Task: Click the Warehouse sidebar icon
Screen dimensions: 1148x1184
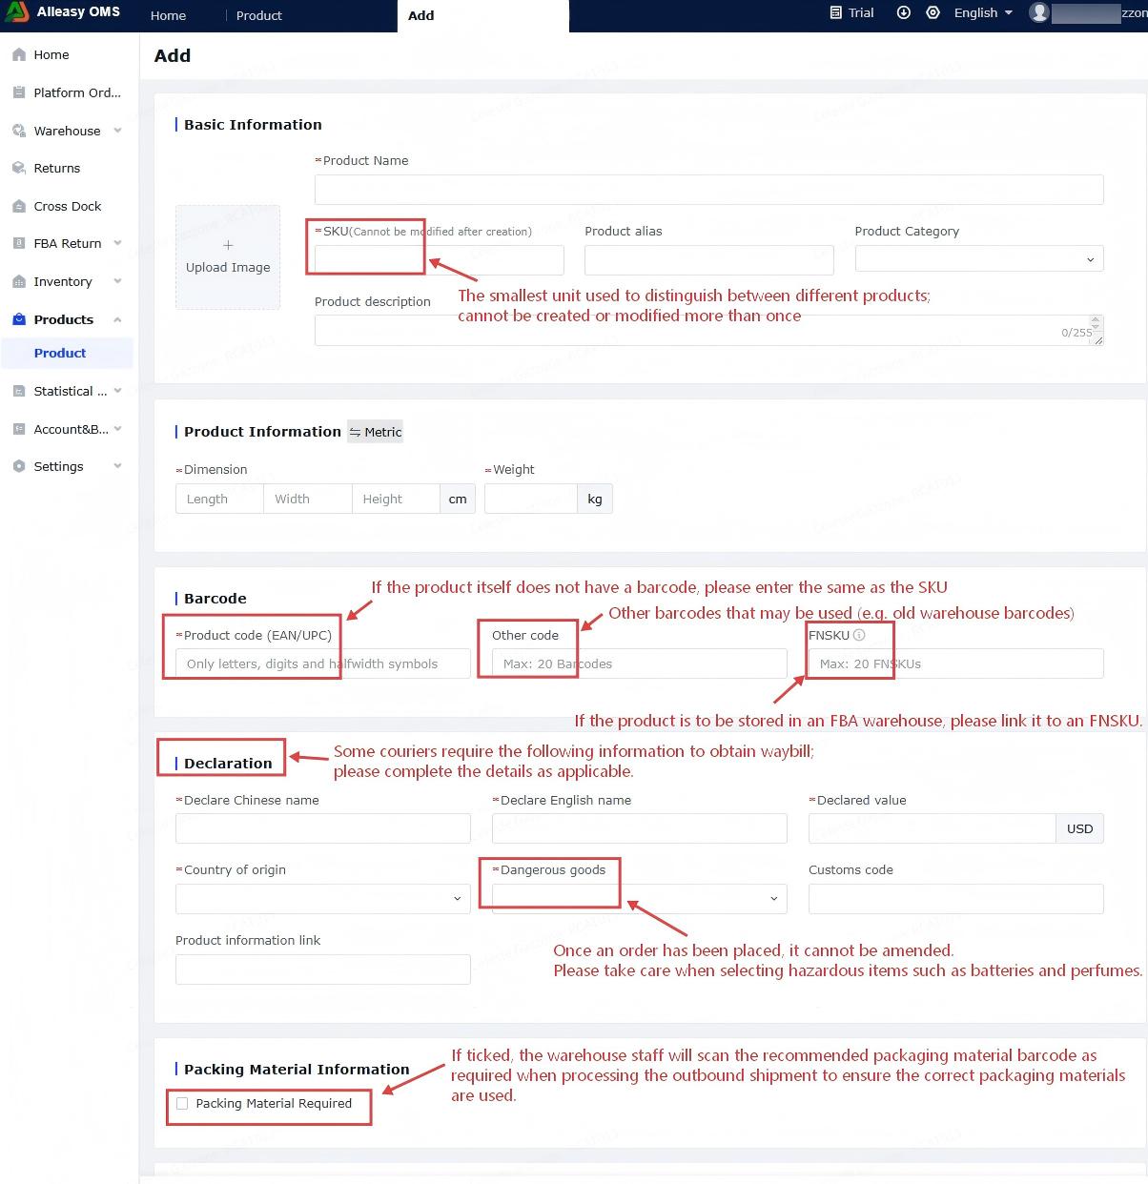Action: pos(19,131)
